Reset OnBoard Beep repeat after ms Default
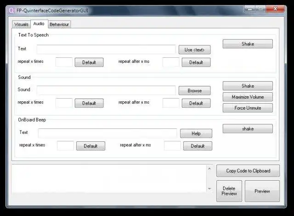 point(198,146)
